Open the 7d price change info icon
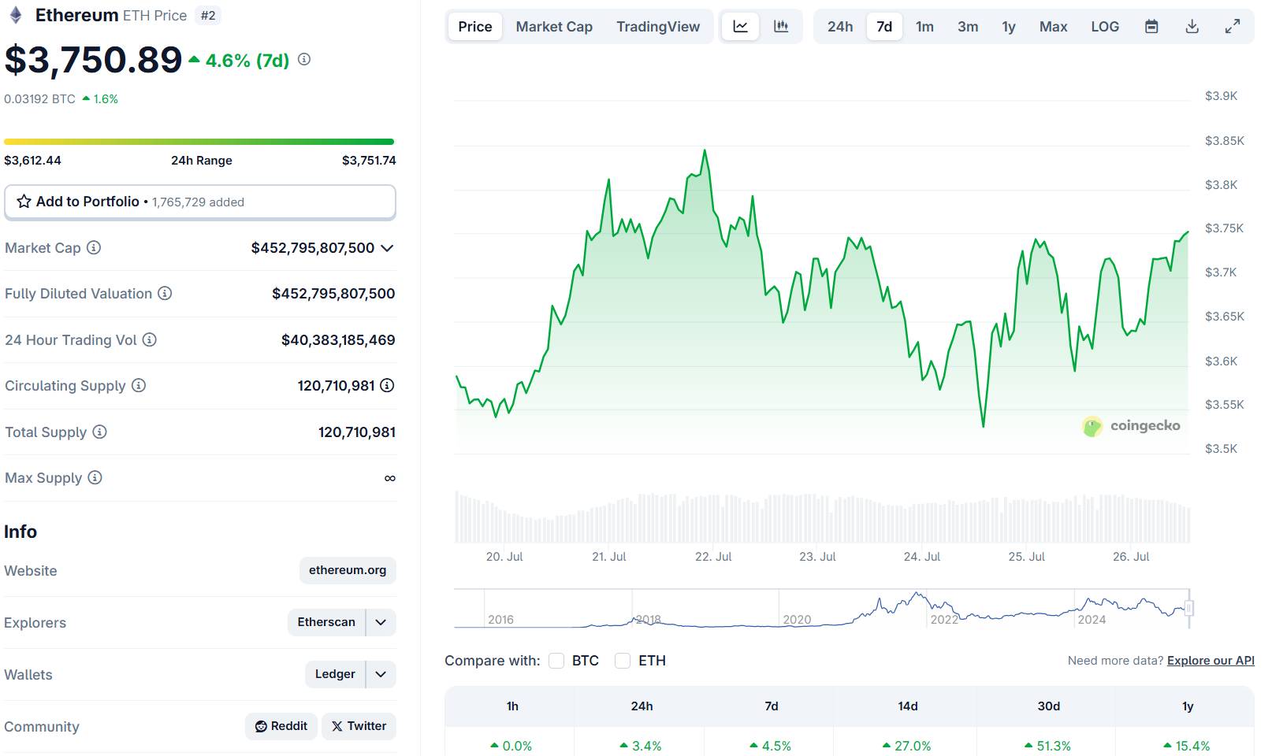The width and height of the screenshot is (1272, 756). coord(304,59)
